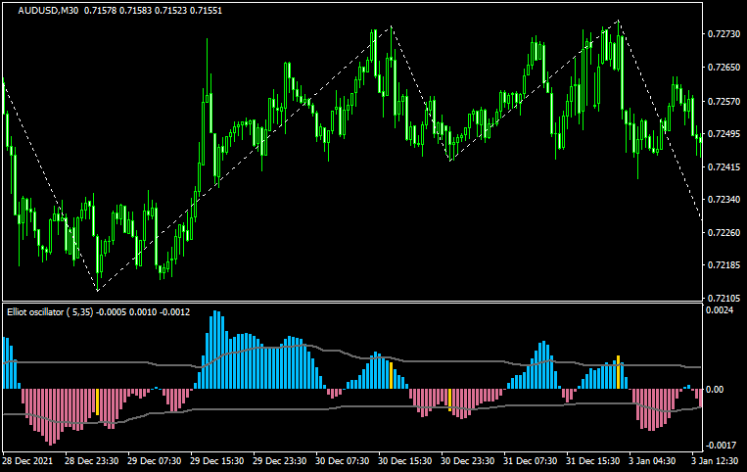Viewport: 747px width, 472px height.
Task: Click the 0.72495 price level on the axis
Action: click(x=723, y=134)
